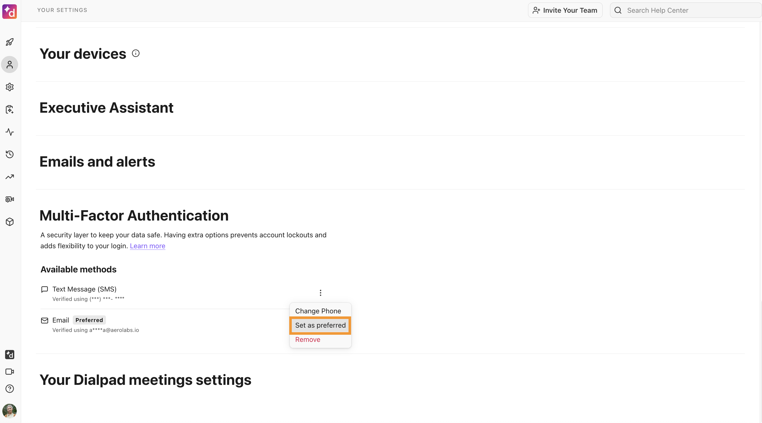Click the search magnifier icon

[x=618, y=10]
